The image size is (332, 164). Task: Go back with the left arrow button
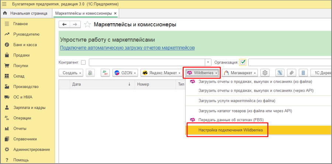click(x=64, y=25)
